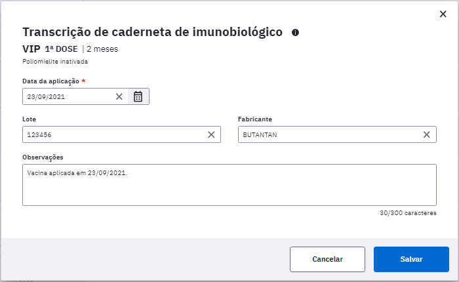
Task: Click the dialog title text
Action: [x=153, y=32]
